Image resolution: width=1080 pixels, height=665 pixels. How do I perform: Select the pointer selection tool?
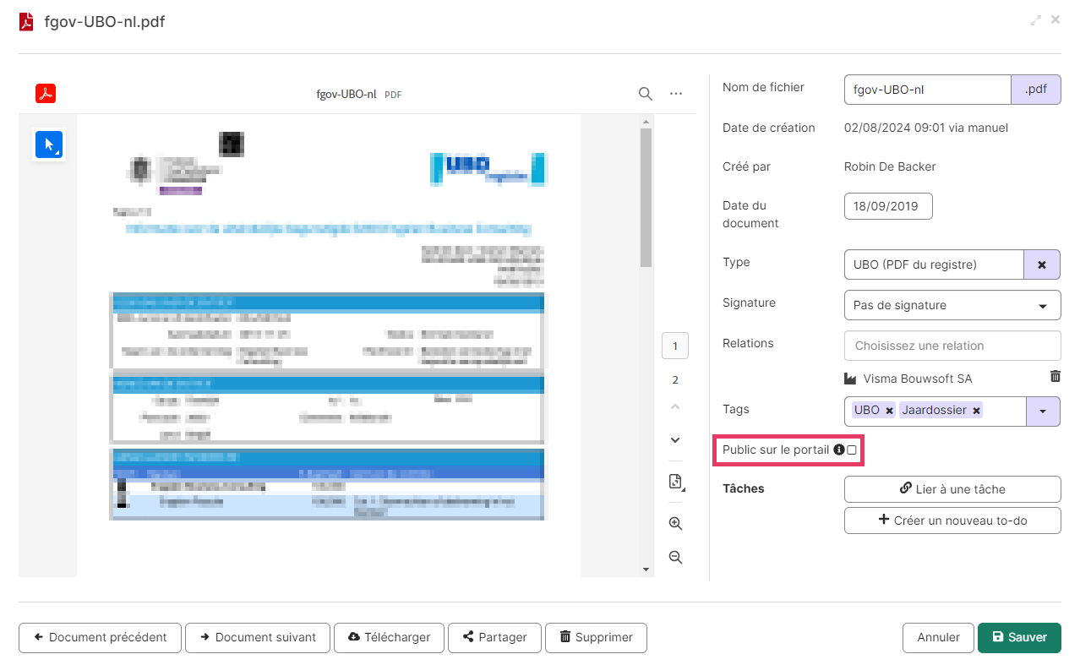click(49, 144)
